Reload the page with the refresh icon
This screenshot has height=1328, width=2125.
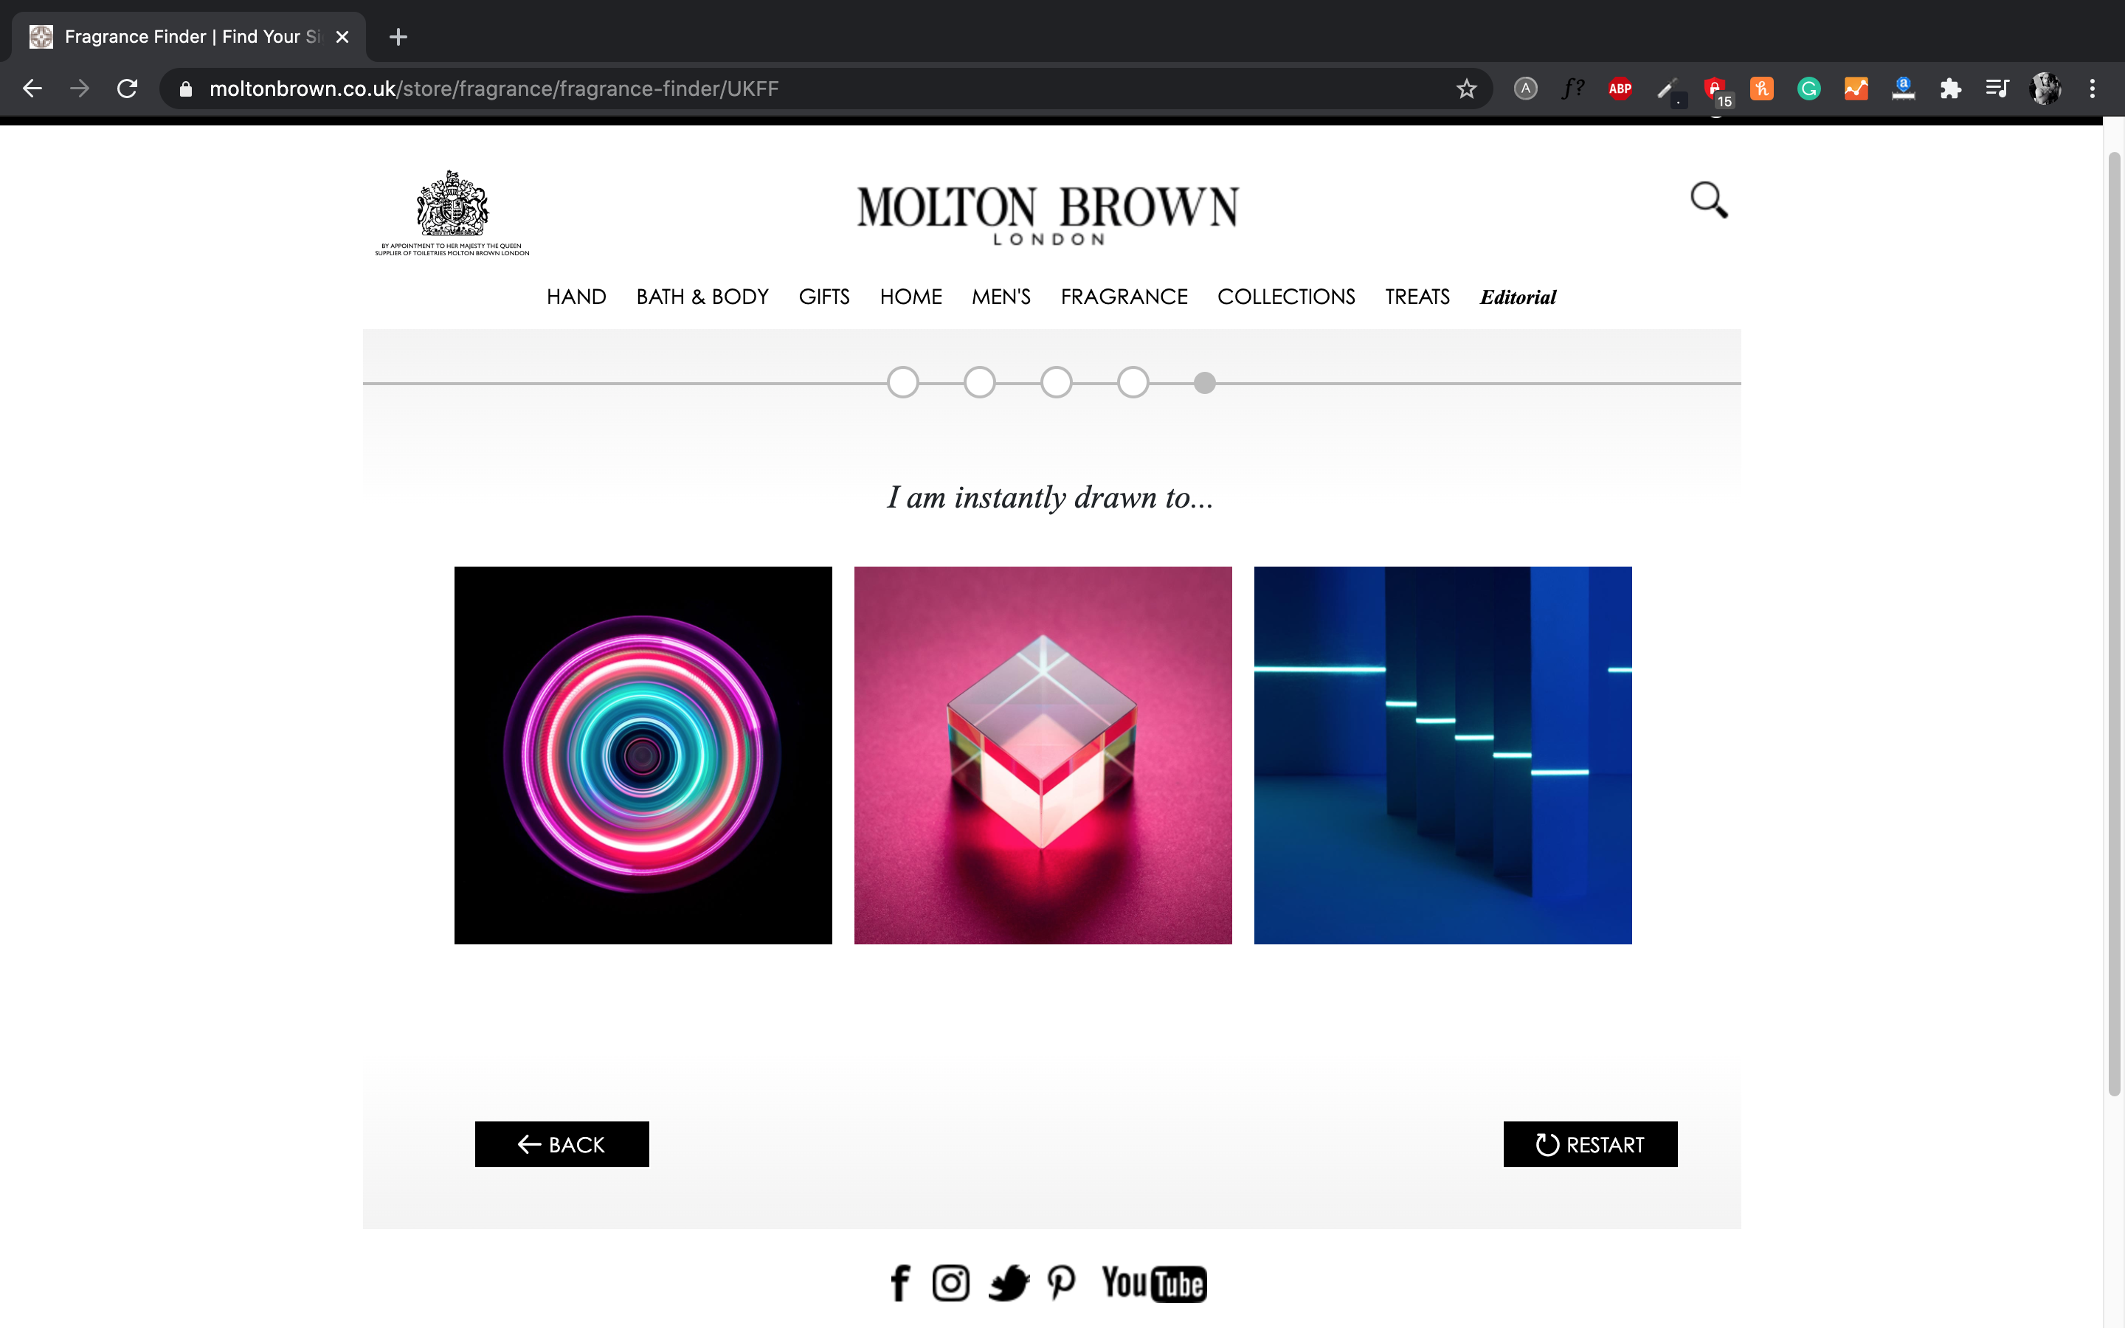tap(128, 89)
